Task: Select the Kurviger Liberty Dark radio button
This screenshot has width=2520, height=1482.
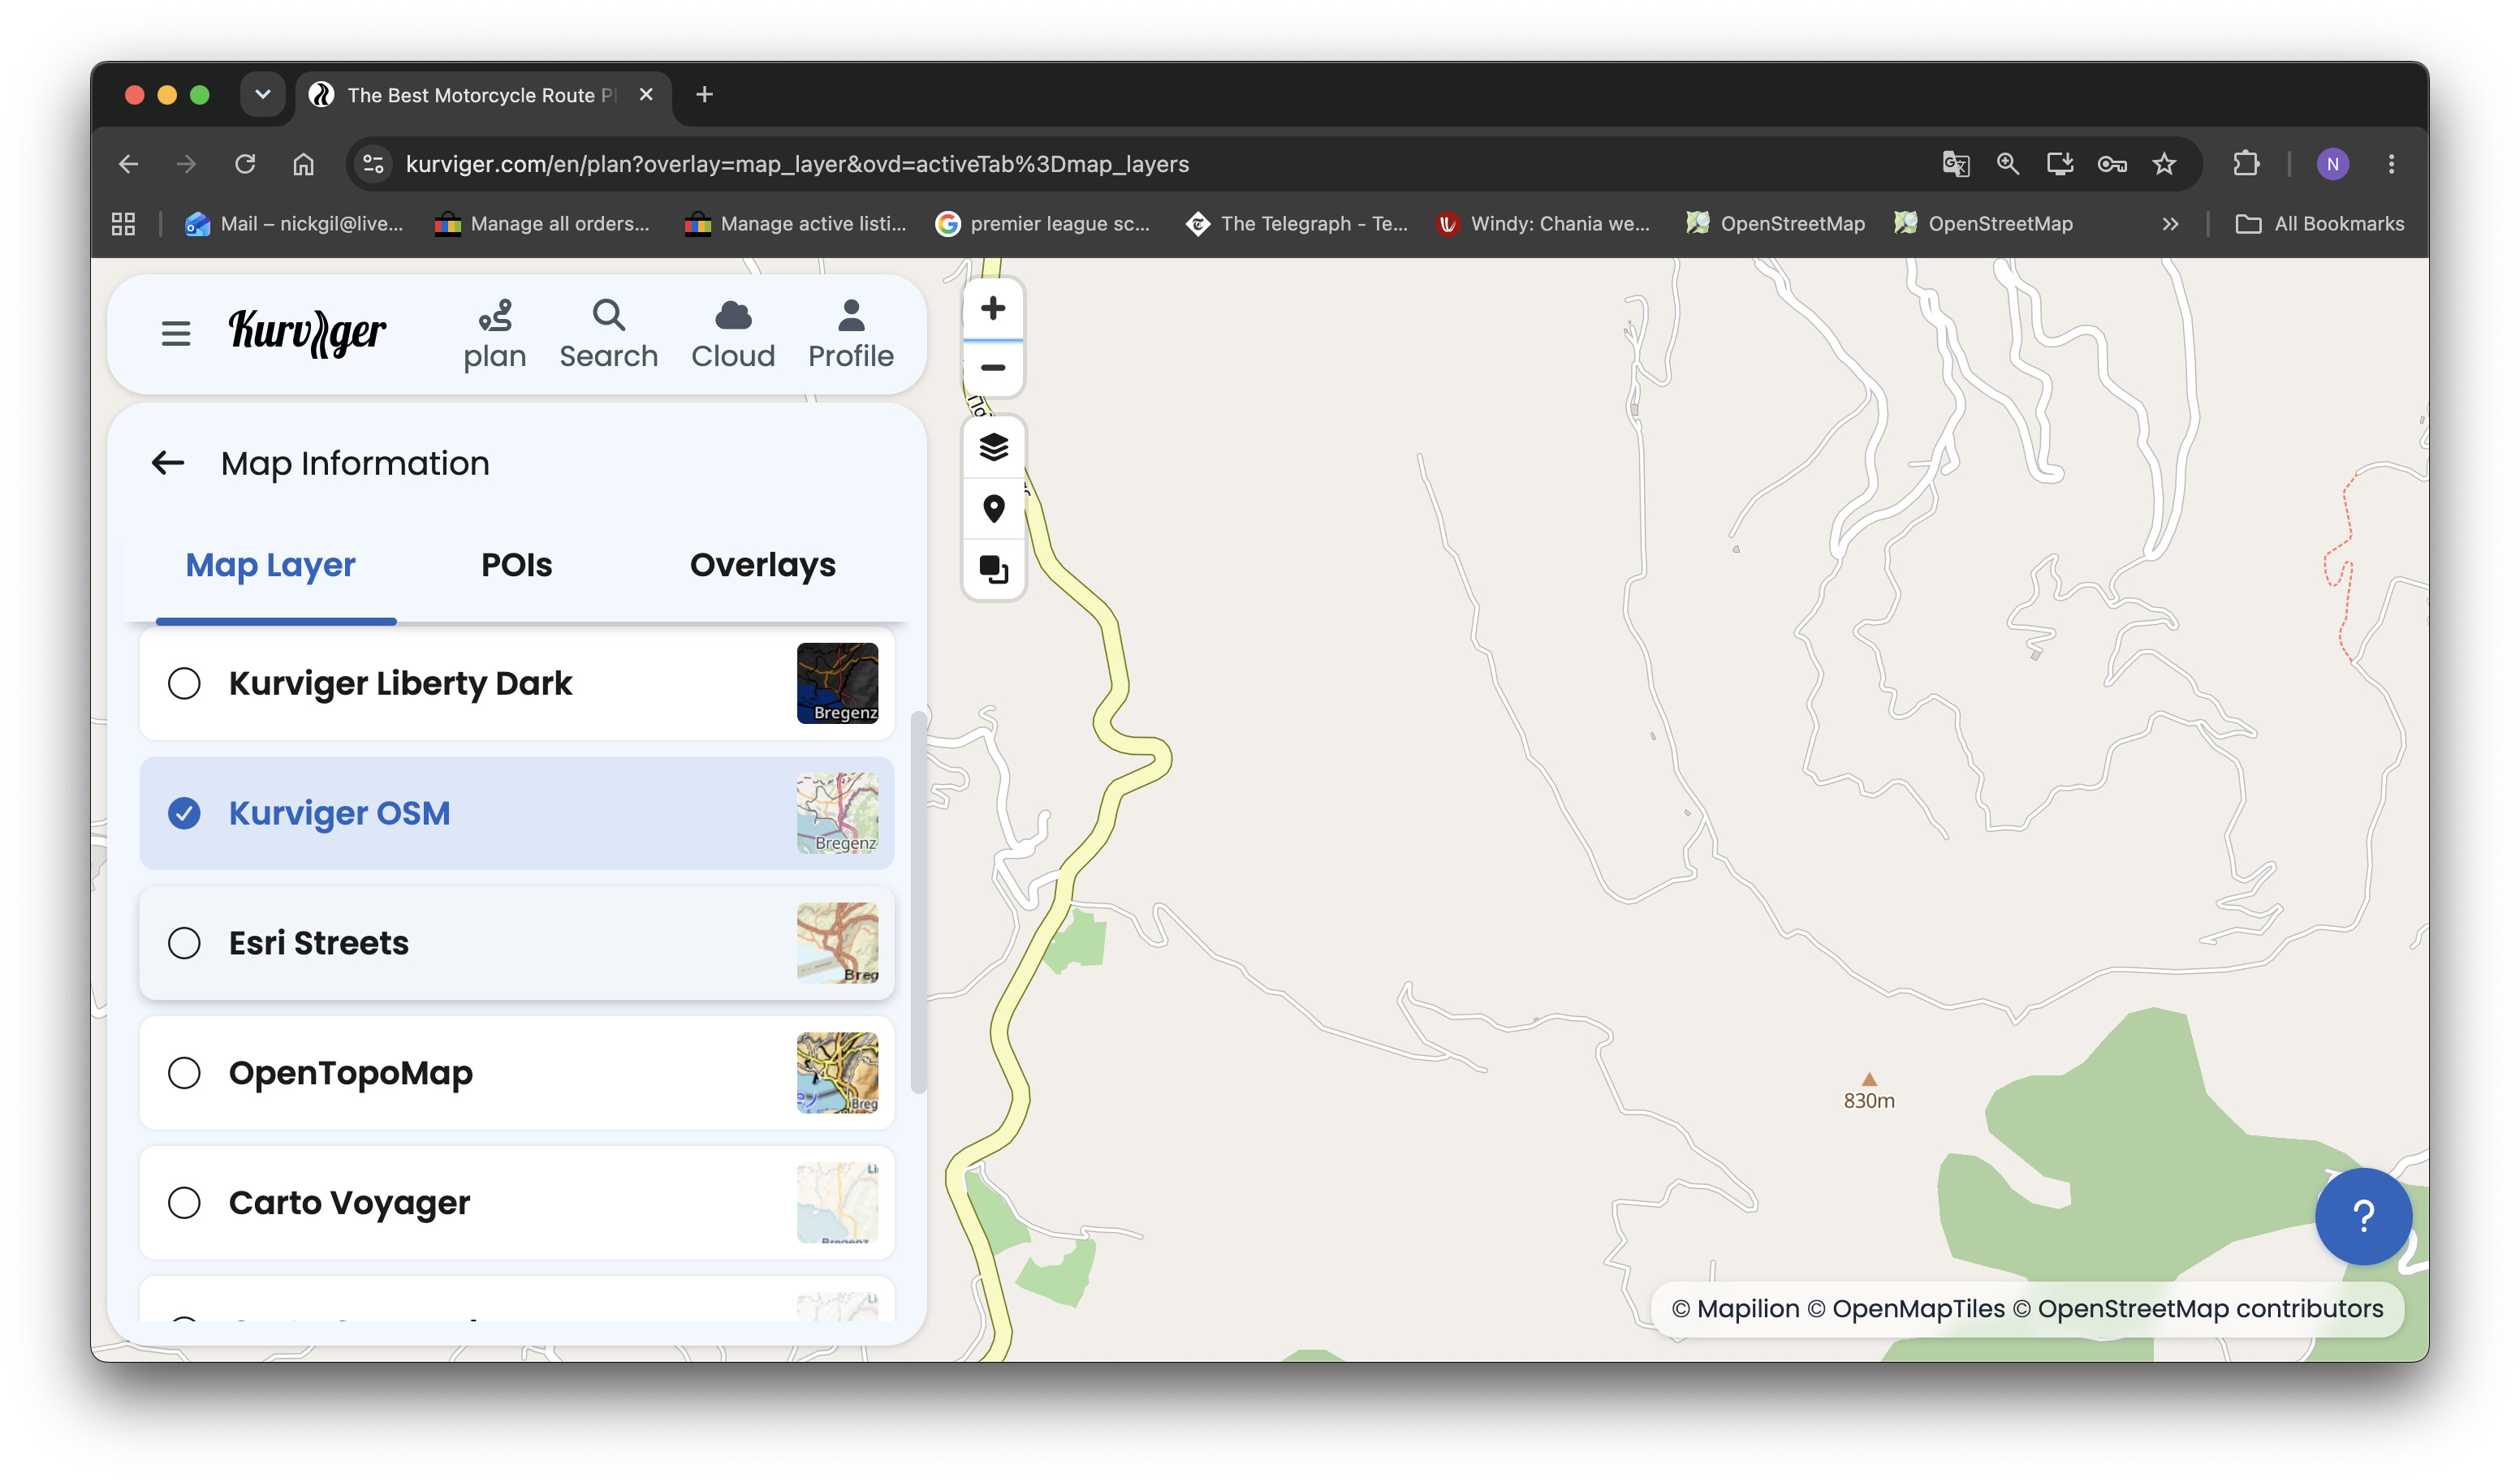Action: click(184, 684)
